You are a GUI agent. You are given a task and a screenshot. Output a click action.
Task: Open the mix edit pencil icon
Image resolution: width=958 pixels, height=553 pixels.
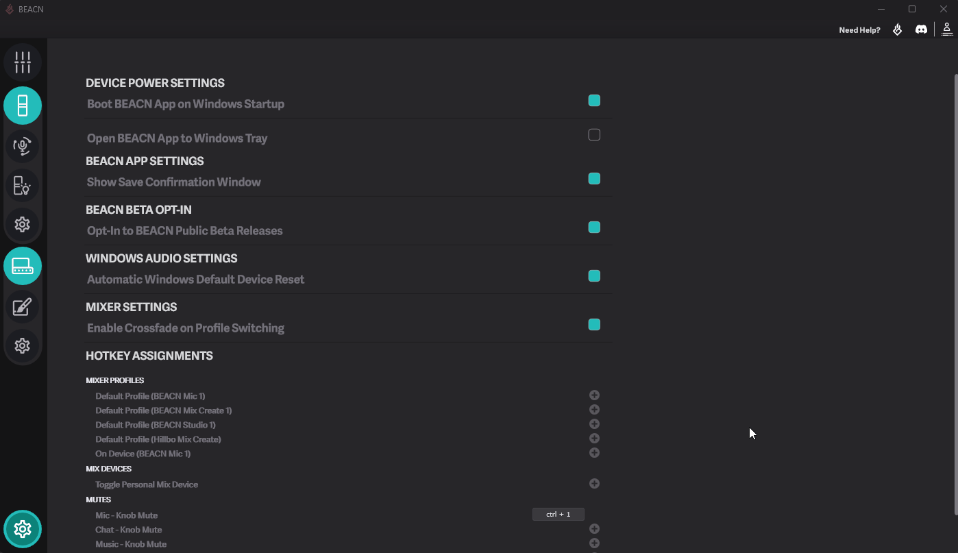tap(23, 306)
